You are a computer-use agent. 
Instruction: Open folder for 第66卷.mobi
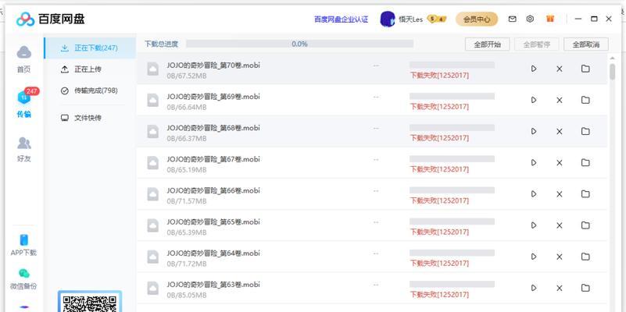585,194
